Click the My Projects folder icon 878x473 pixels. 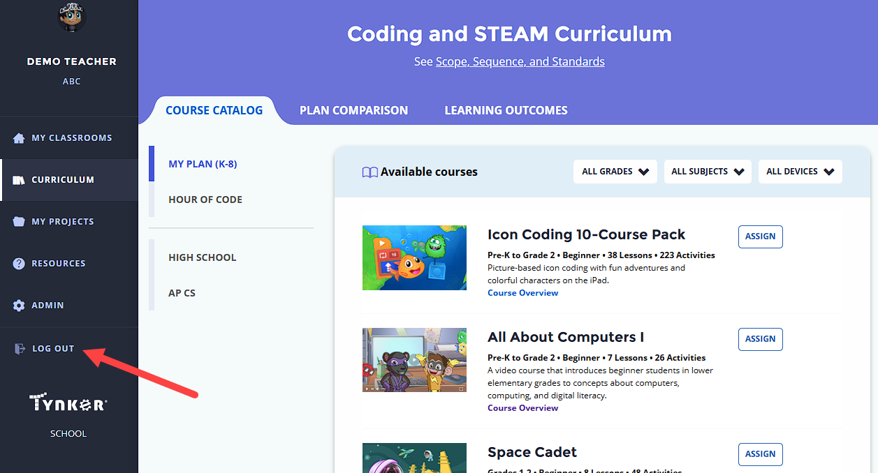click(x=19, y=222)
